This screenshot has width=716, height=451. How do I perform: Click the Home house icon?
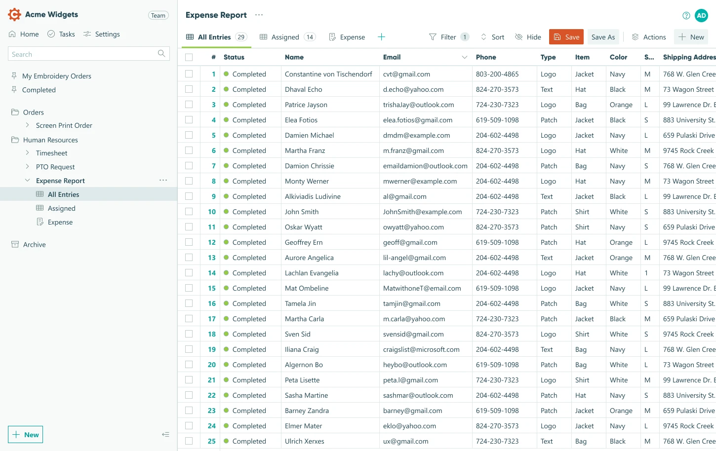pos(12,34)
